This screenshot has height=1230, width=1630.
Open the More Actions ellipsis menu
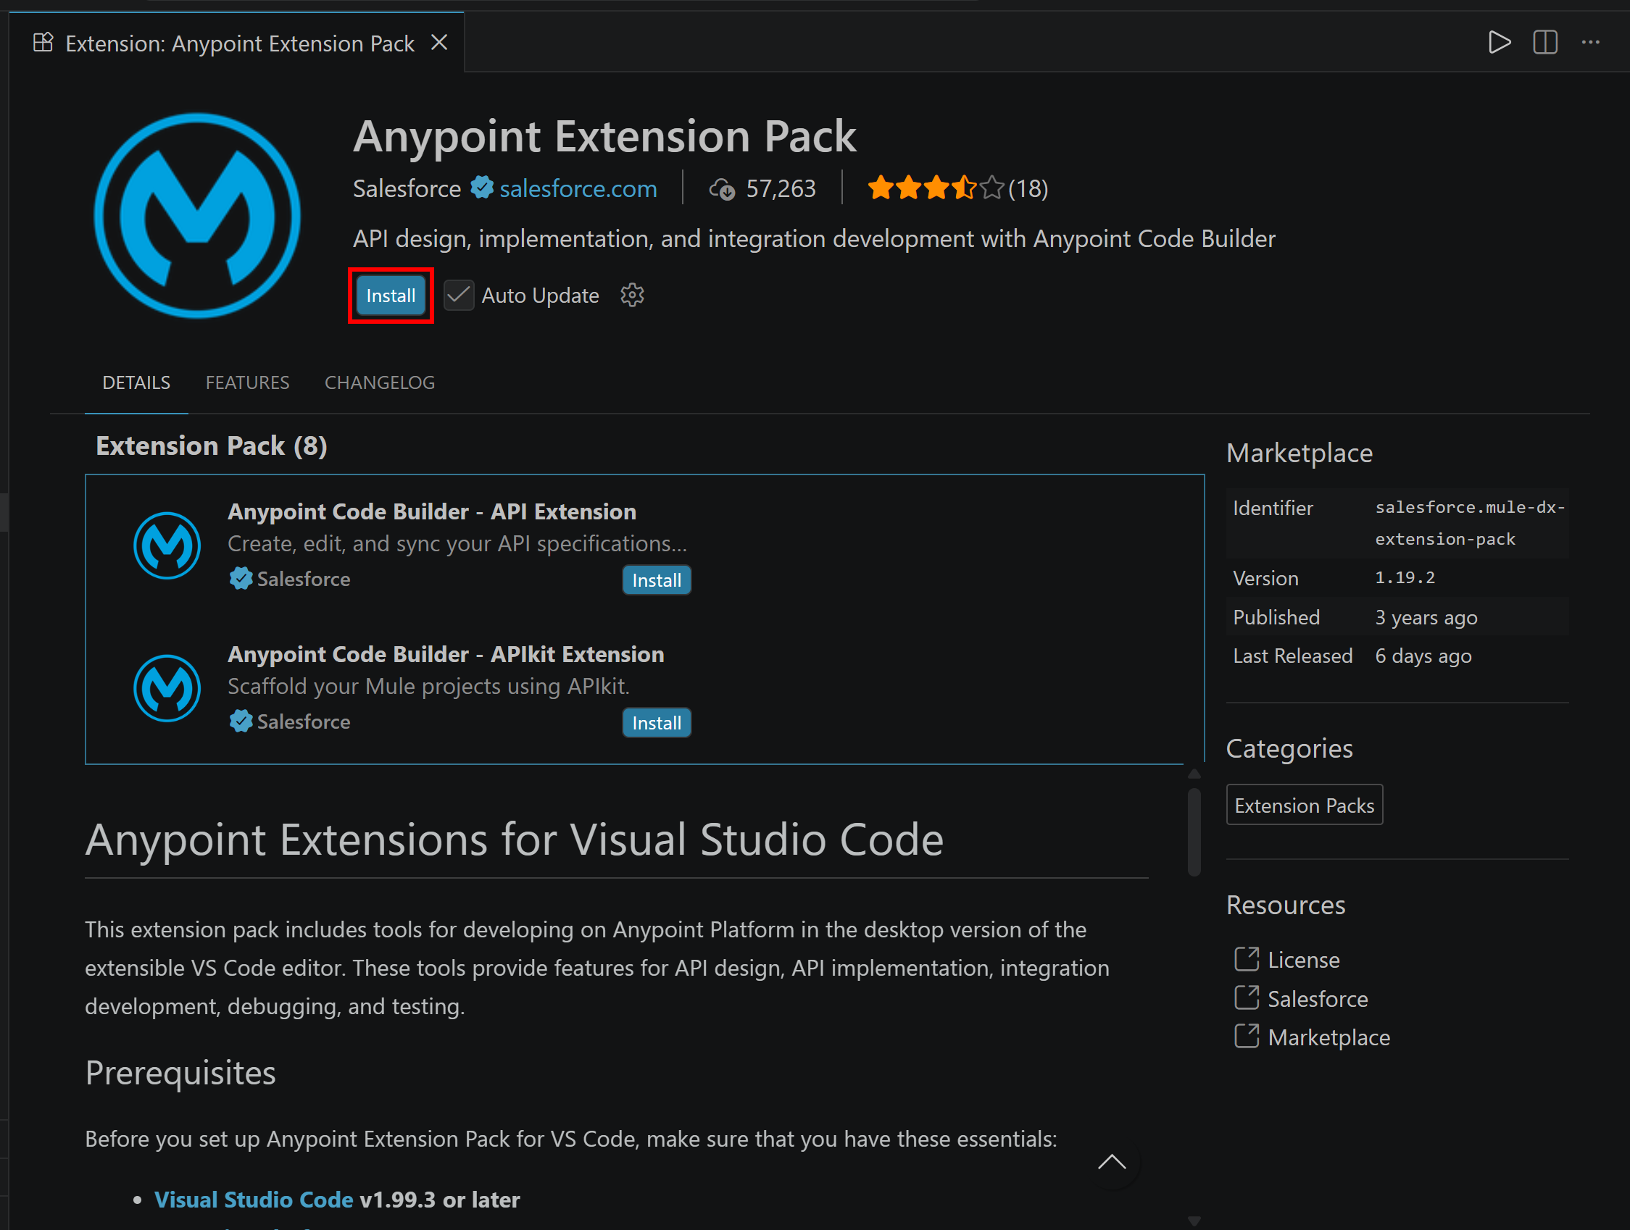1590,42
